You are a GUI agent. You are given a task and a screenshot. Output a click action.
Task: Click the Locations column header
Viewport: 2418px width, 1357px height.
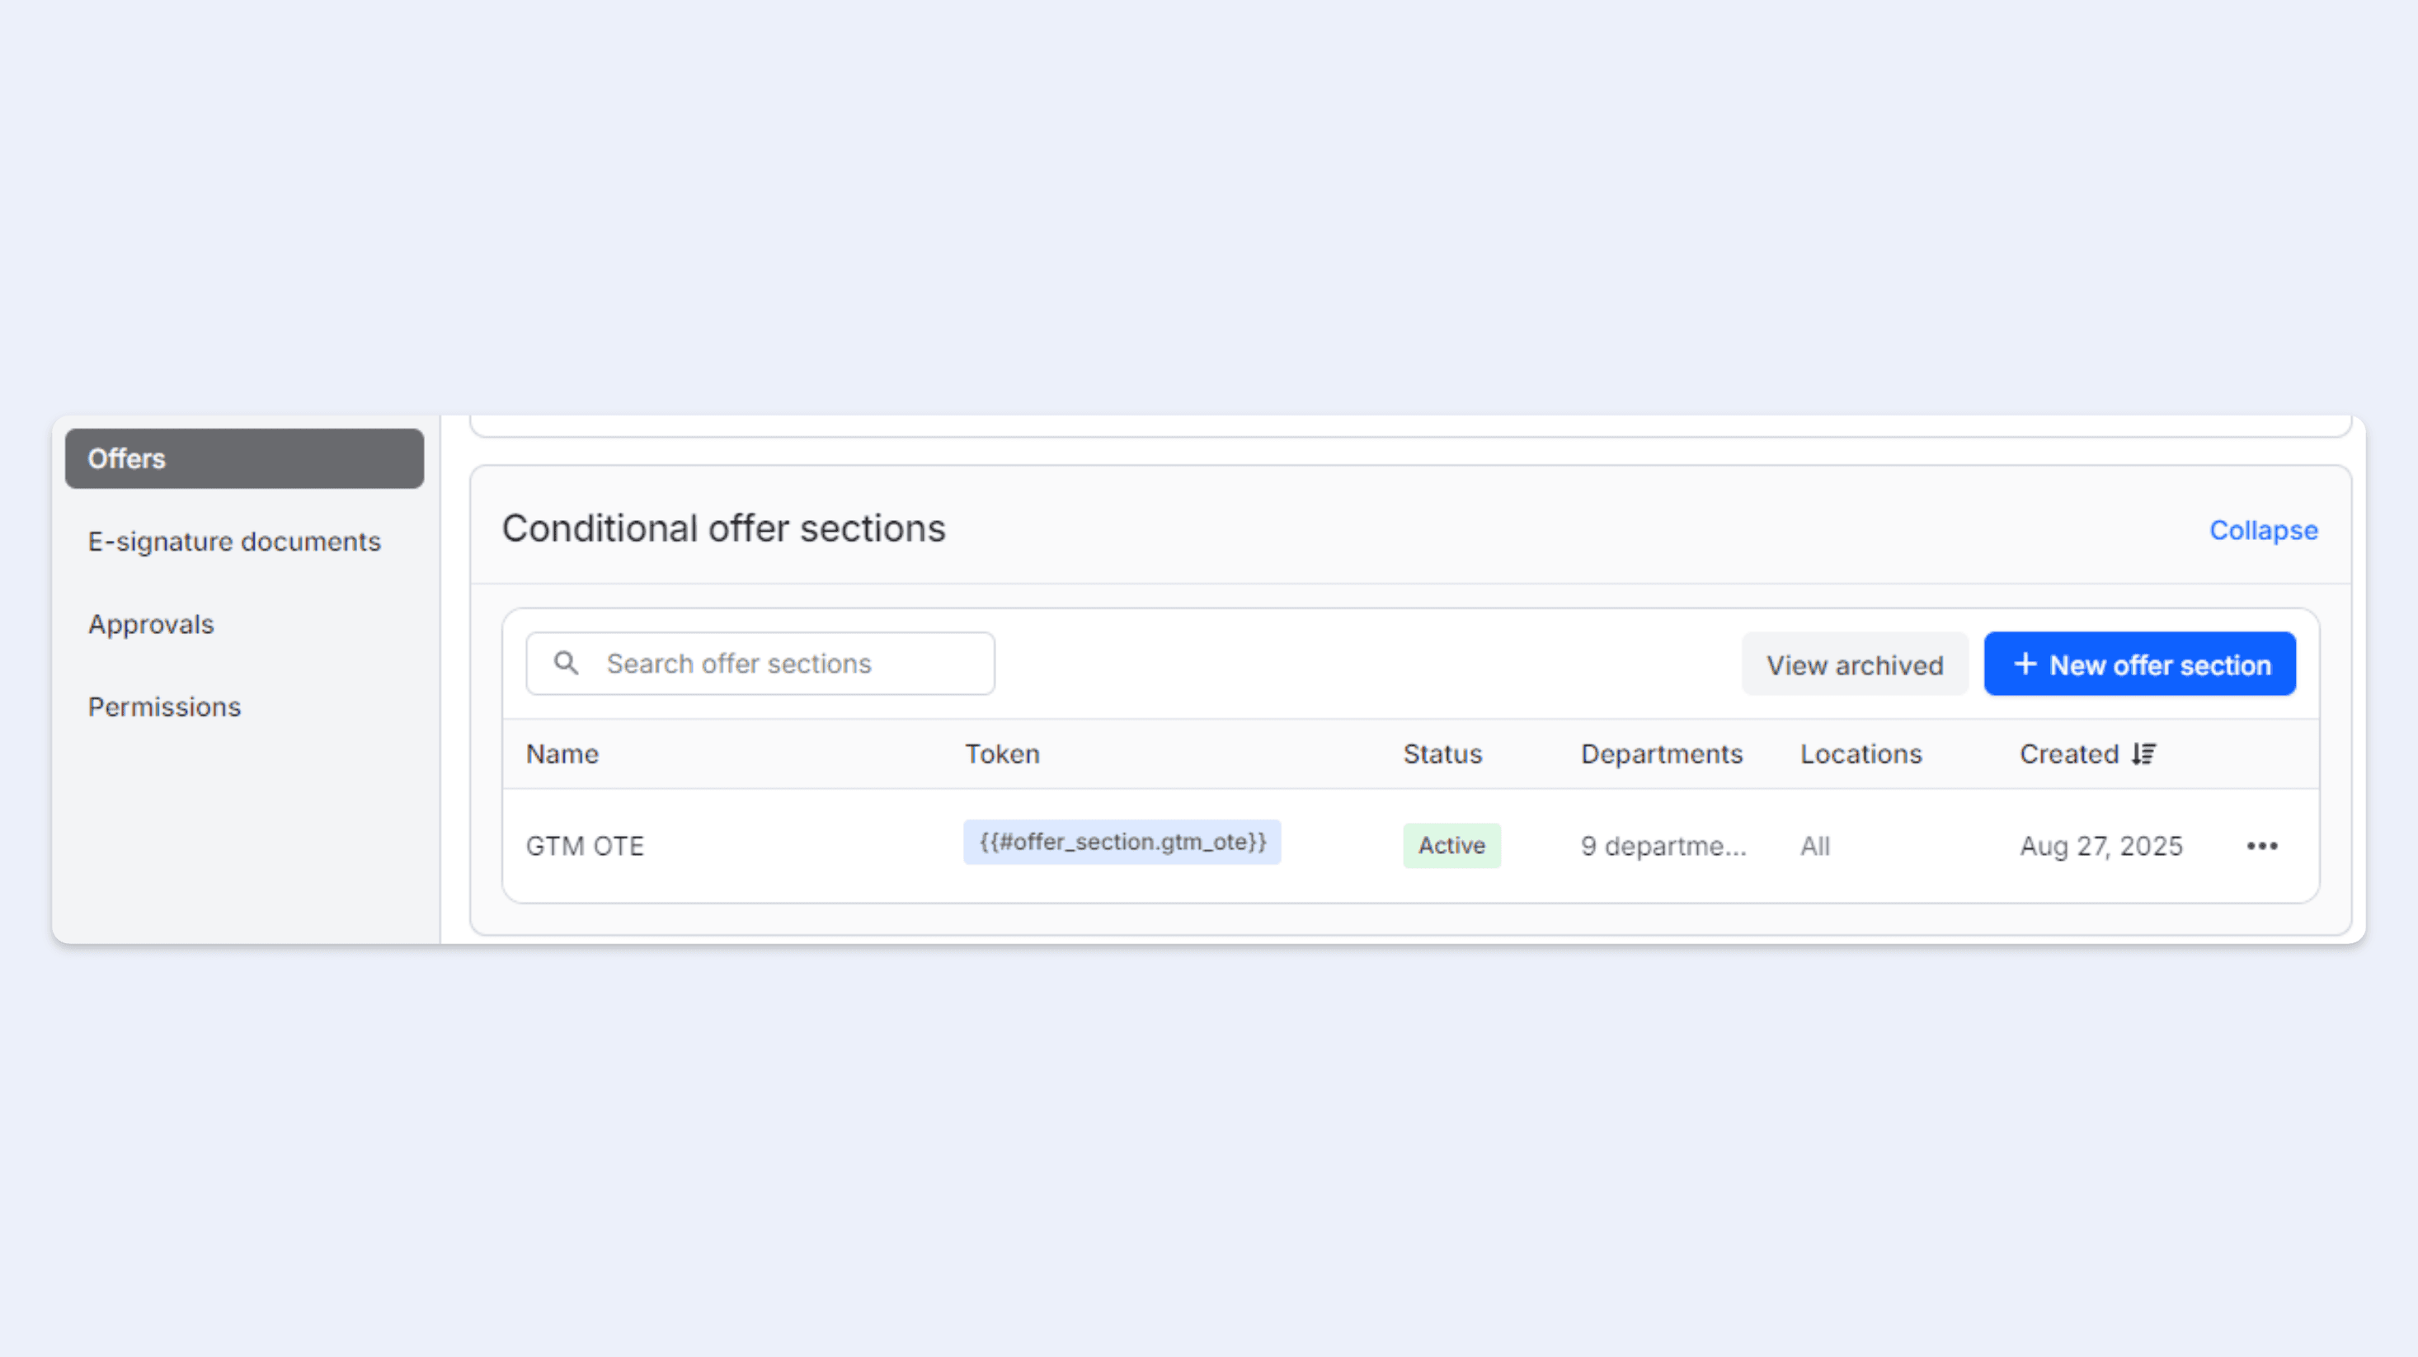[1861, 754]
